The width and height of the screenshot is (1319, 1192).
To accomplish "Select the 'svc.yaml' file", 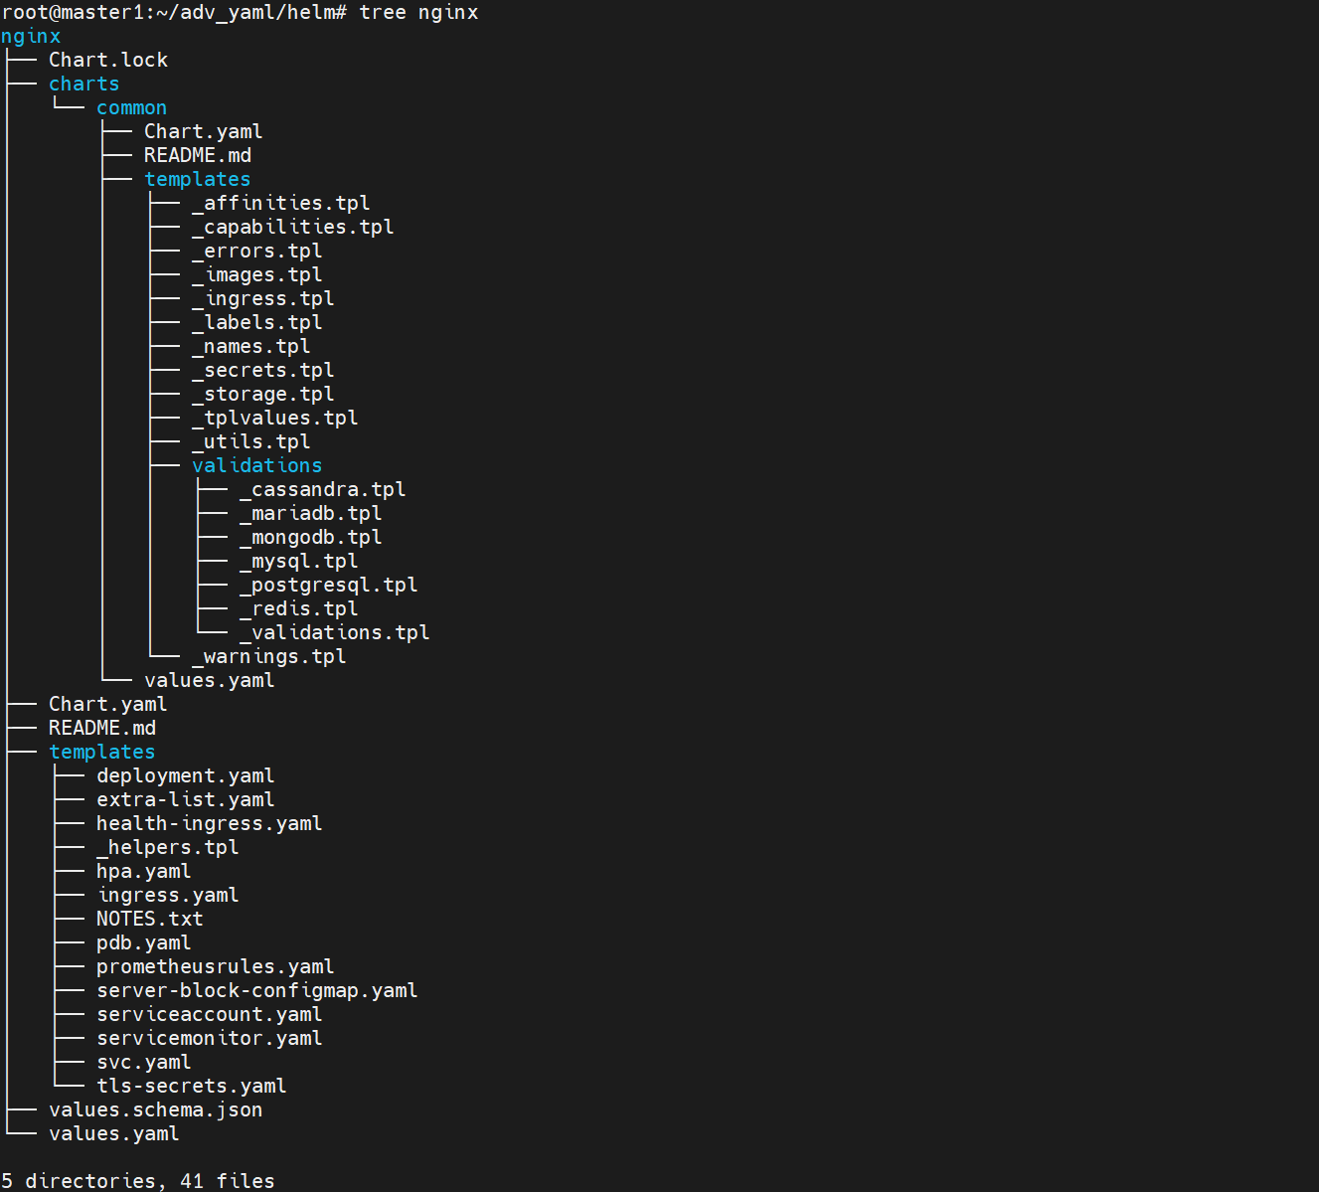I will [x=143, y=1062].
